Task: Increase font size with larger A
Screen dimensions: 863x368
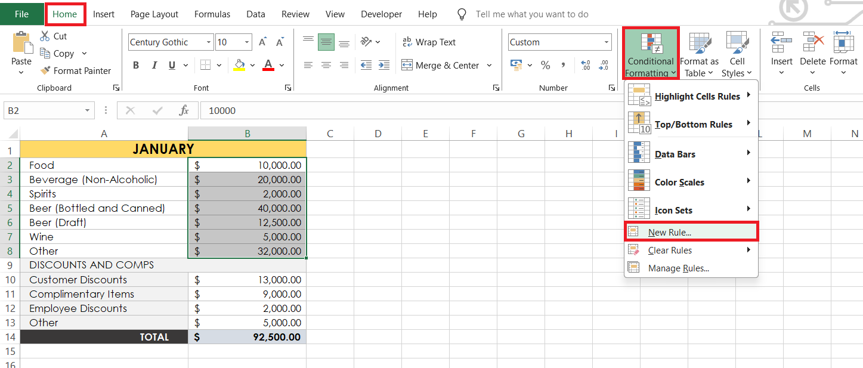Action: (263, 42)
